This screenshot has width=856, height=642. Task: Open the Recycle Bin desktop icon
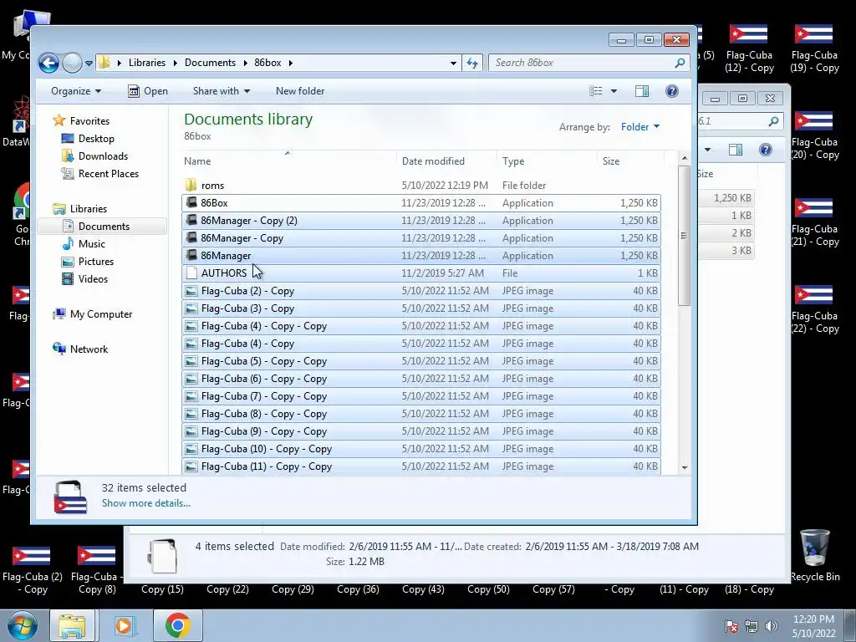click(814, 556)
